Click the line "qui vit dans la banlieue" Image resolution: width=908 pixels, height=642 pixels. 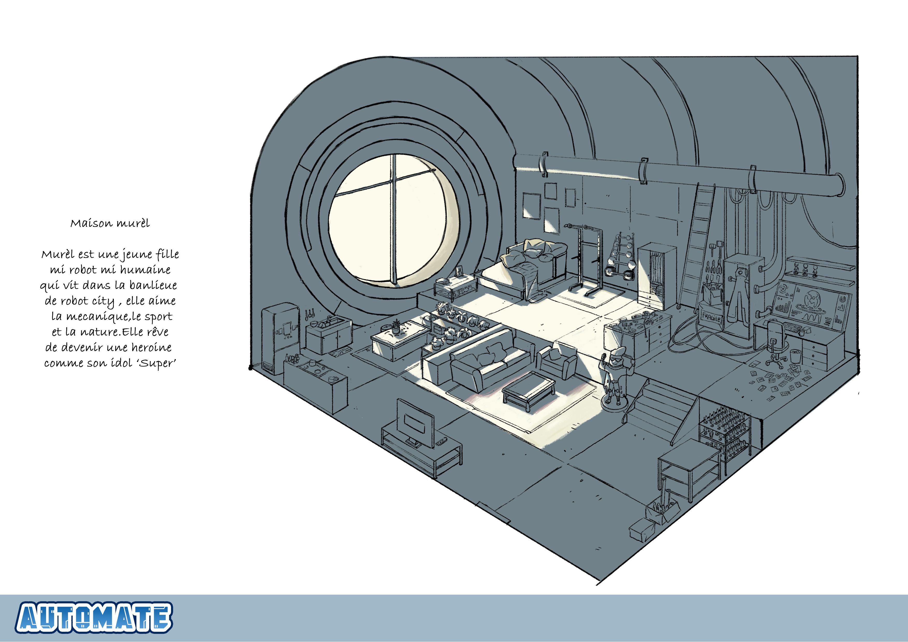(x=108, y=286)
